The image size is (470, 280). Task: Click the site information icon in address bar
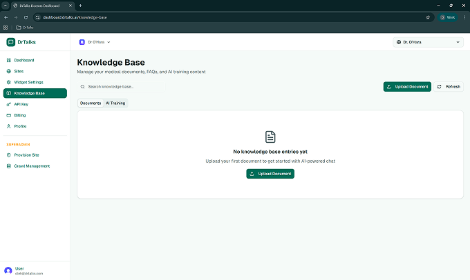tap(37, 17)
